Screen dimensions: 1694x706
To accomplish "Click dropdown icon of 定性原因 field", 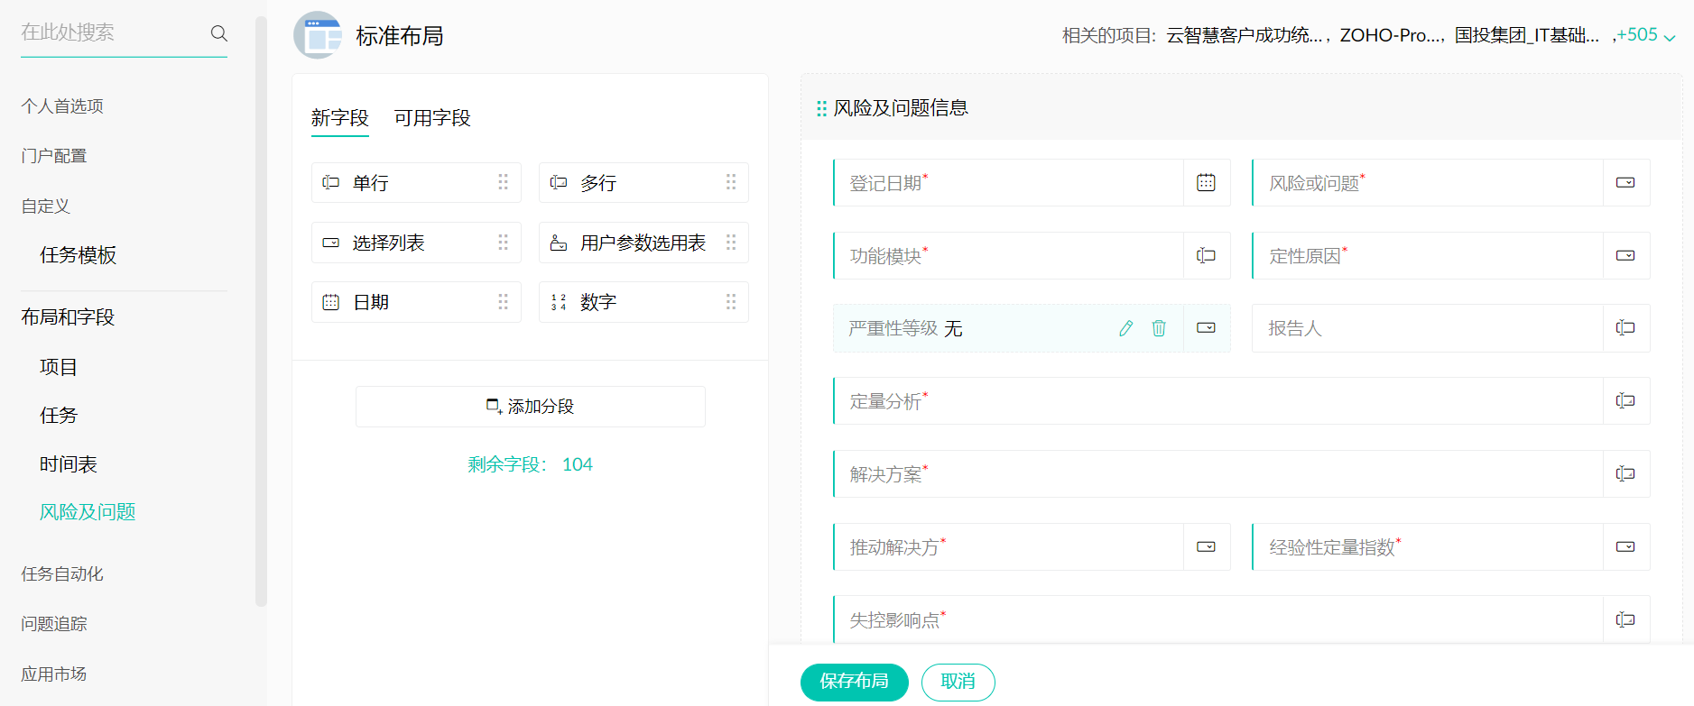I will tap(1625, 256).
